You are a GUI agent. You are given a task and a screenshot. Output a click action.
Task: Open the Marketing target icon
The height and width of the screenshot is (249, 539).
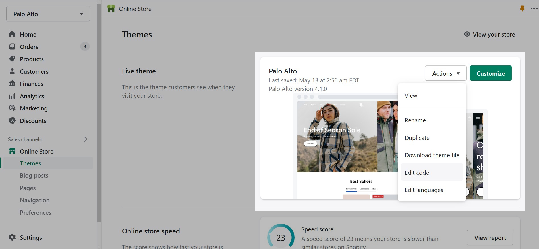tap(12, 108)
